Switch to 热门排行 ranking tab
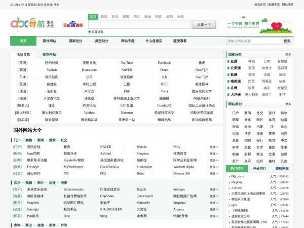304x228 pixels. point(237,168)
